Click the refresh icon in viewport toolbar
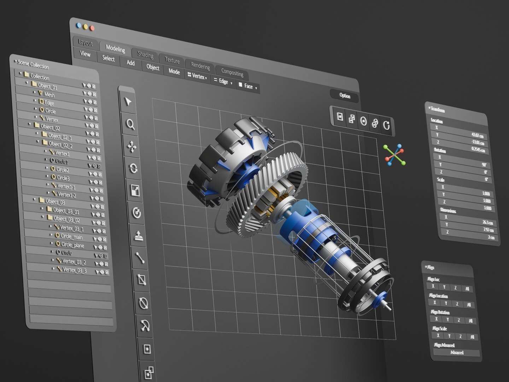The image size is (509, 382). (386, 125)
